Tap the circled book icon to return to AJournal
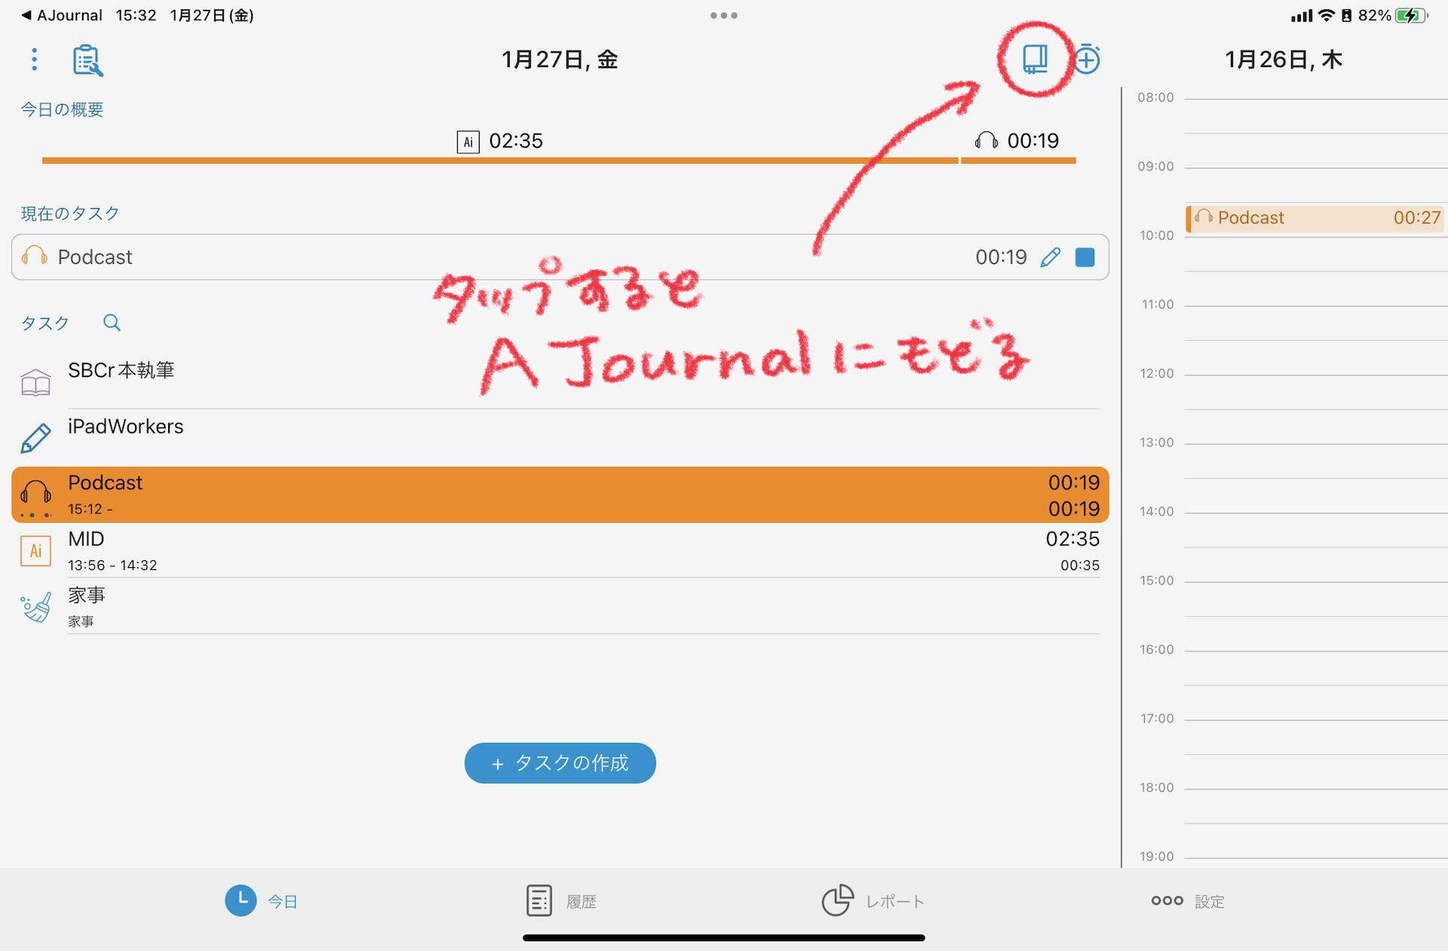The height and width of the screenshot is (951, 1448). click(x=1035, y=60)
